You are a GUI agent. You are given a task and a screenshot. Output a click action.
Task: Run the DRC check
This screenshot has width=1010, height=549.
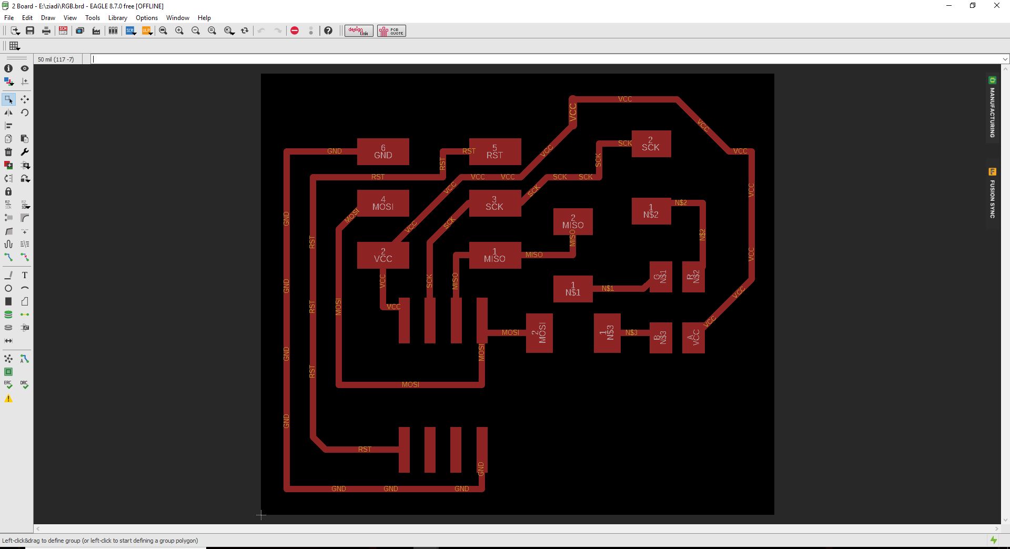(x=25, y=385)
